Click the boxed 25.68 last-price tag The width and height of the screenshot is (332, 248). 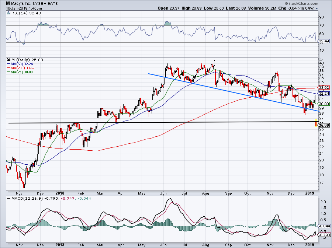324,125
